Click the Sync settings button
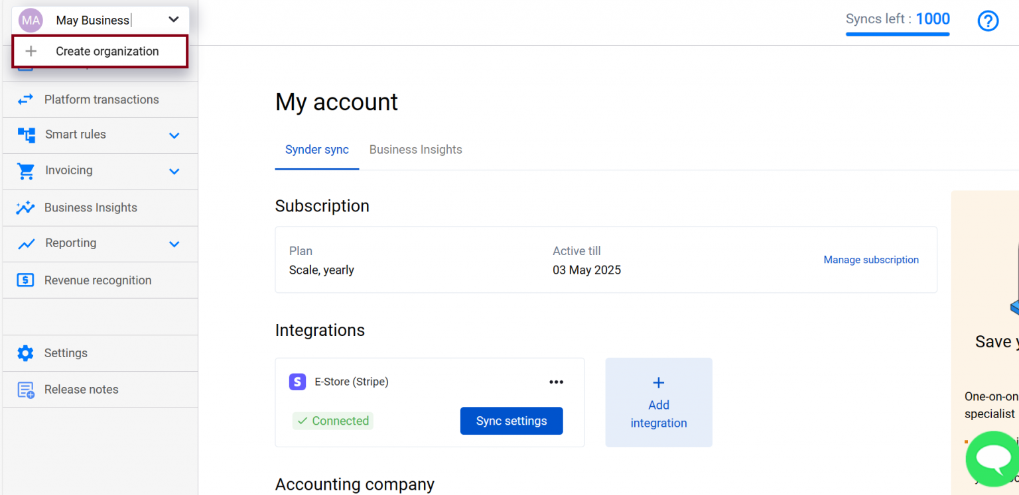Screen dimensions: 1019x495 coord(511,421)
